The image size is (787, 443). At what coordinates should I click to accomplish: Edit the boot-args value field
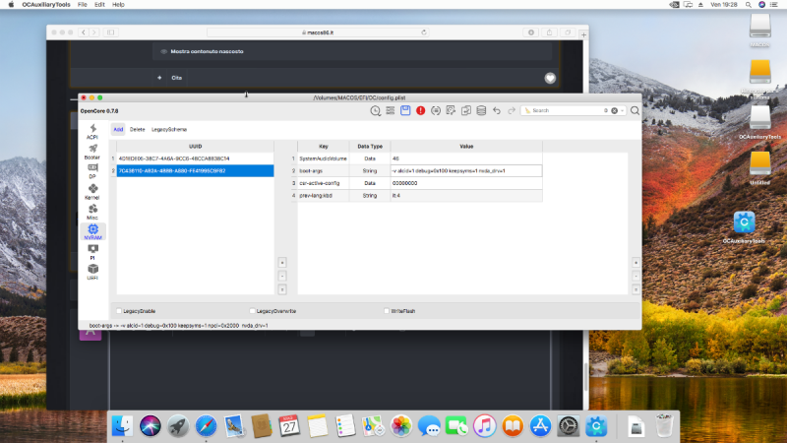tap(466, 170)
